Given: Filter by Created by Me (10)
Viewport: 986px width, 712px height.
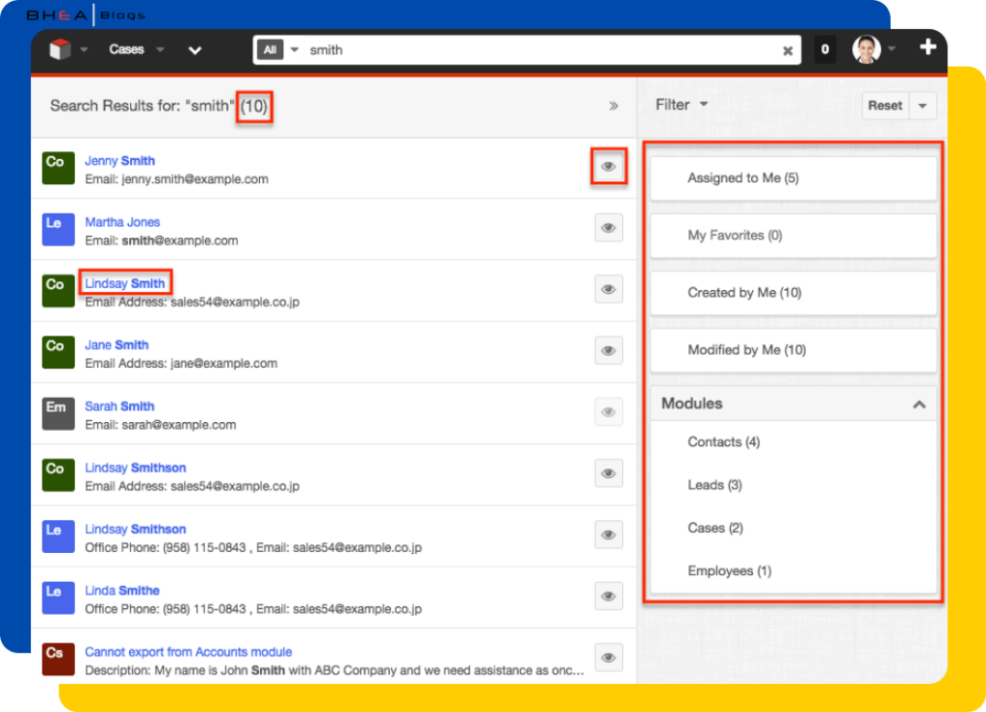Looking at the screenshot, I should coord(793,293).
